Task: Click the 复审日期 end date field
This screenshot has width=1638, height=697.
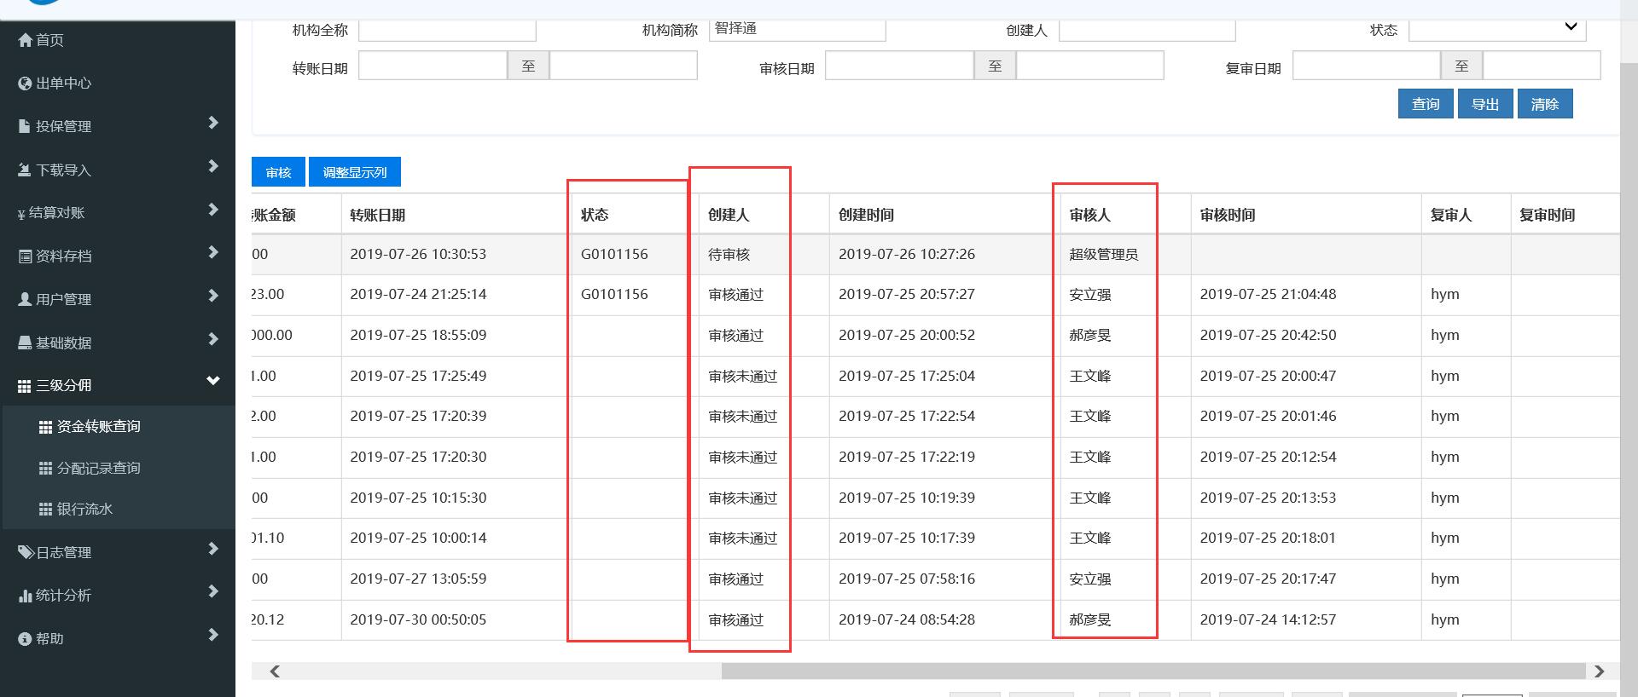Action: point(1542,66)
